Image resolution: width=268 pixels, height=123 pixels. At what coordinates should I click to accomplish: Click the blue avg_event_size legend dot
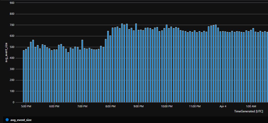pos(7,120)
